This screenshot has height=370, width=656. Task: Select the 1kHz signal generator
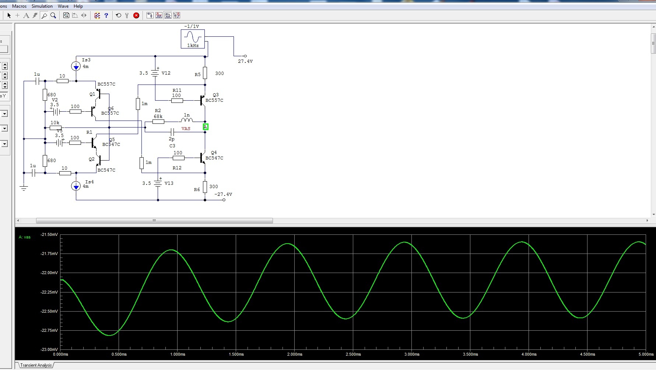(x=193, y=39)
